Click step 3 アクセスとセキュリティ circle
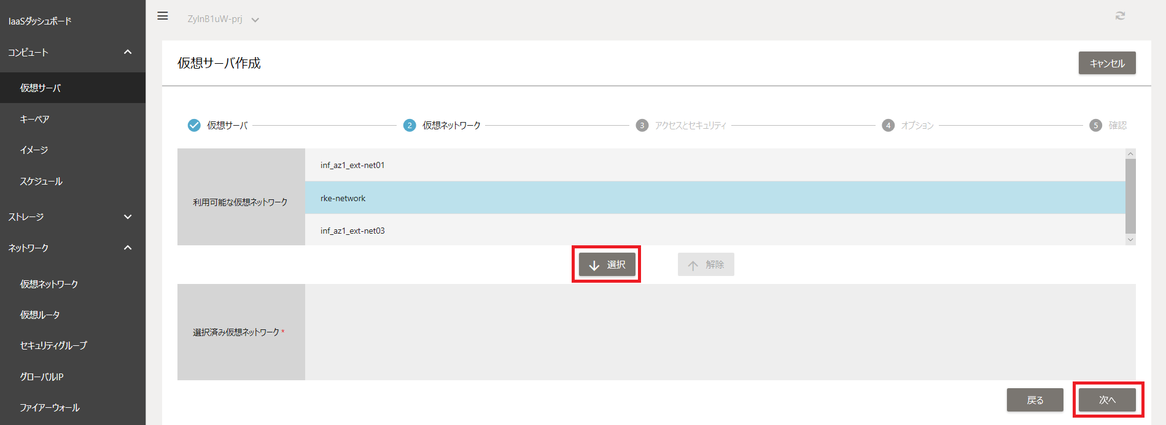The image size is (1166, 425). tap(642, 125)
